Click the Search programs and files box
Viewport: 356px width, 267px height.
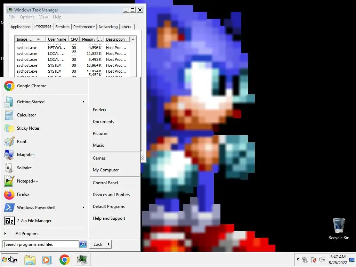tap(41, 244)
